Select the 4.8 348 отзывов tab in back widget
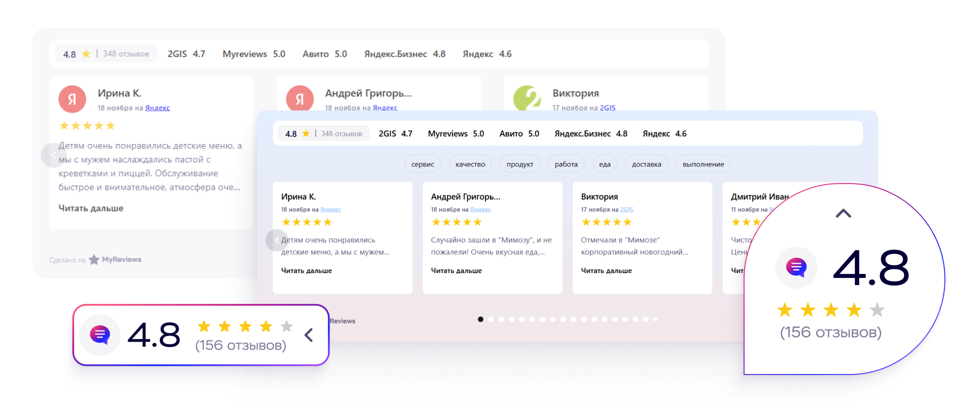 [106, 54]
